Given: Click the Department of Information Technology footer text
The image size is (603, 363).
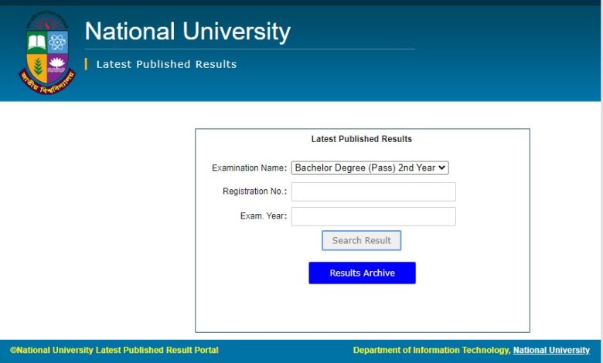Looking at the screenshot, I should coord(431,351).
